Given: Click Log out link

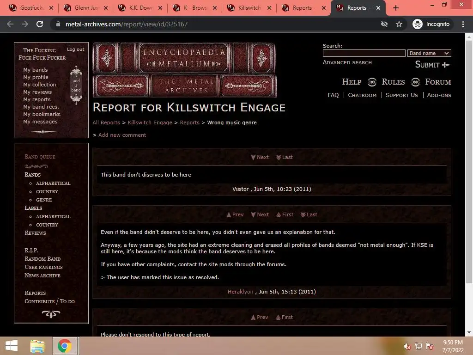Looking at the screenshot, I should (x=75, y=49).
